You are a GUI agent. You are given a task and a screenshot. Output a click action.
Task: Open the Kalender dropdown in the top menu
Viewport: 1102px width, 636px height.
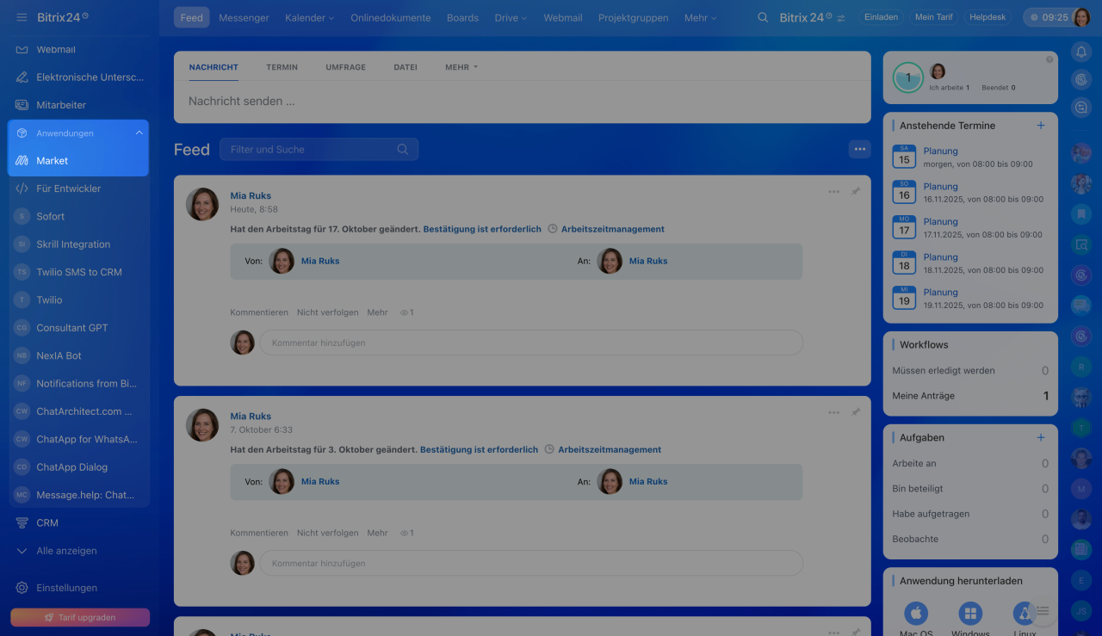coord(309,17)
